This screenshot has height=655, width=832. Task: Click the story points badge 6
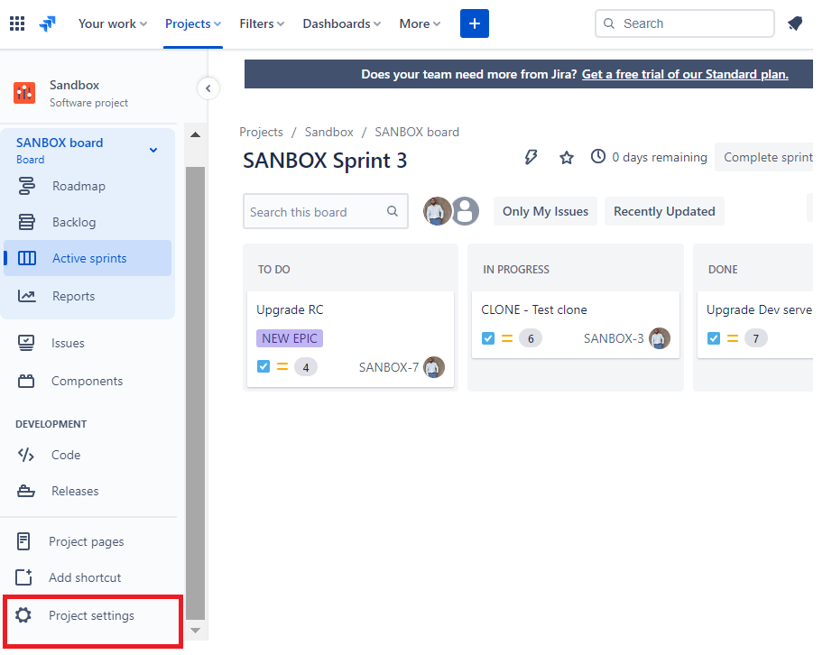click(531, 338)
